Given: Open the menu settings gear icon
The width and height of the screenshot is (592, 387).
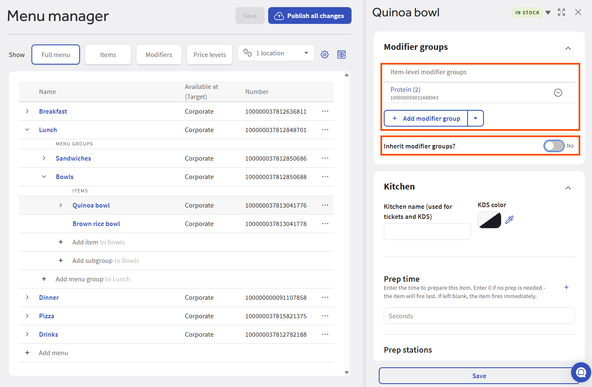Looking at the screenshot, I should click(x=325, y=55).
